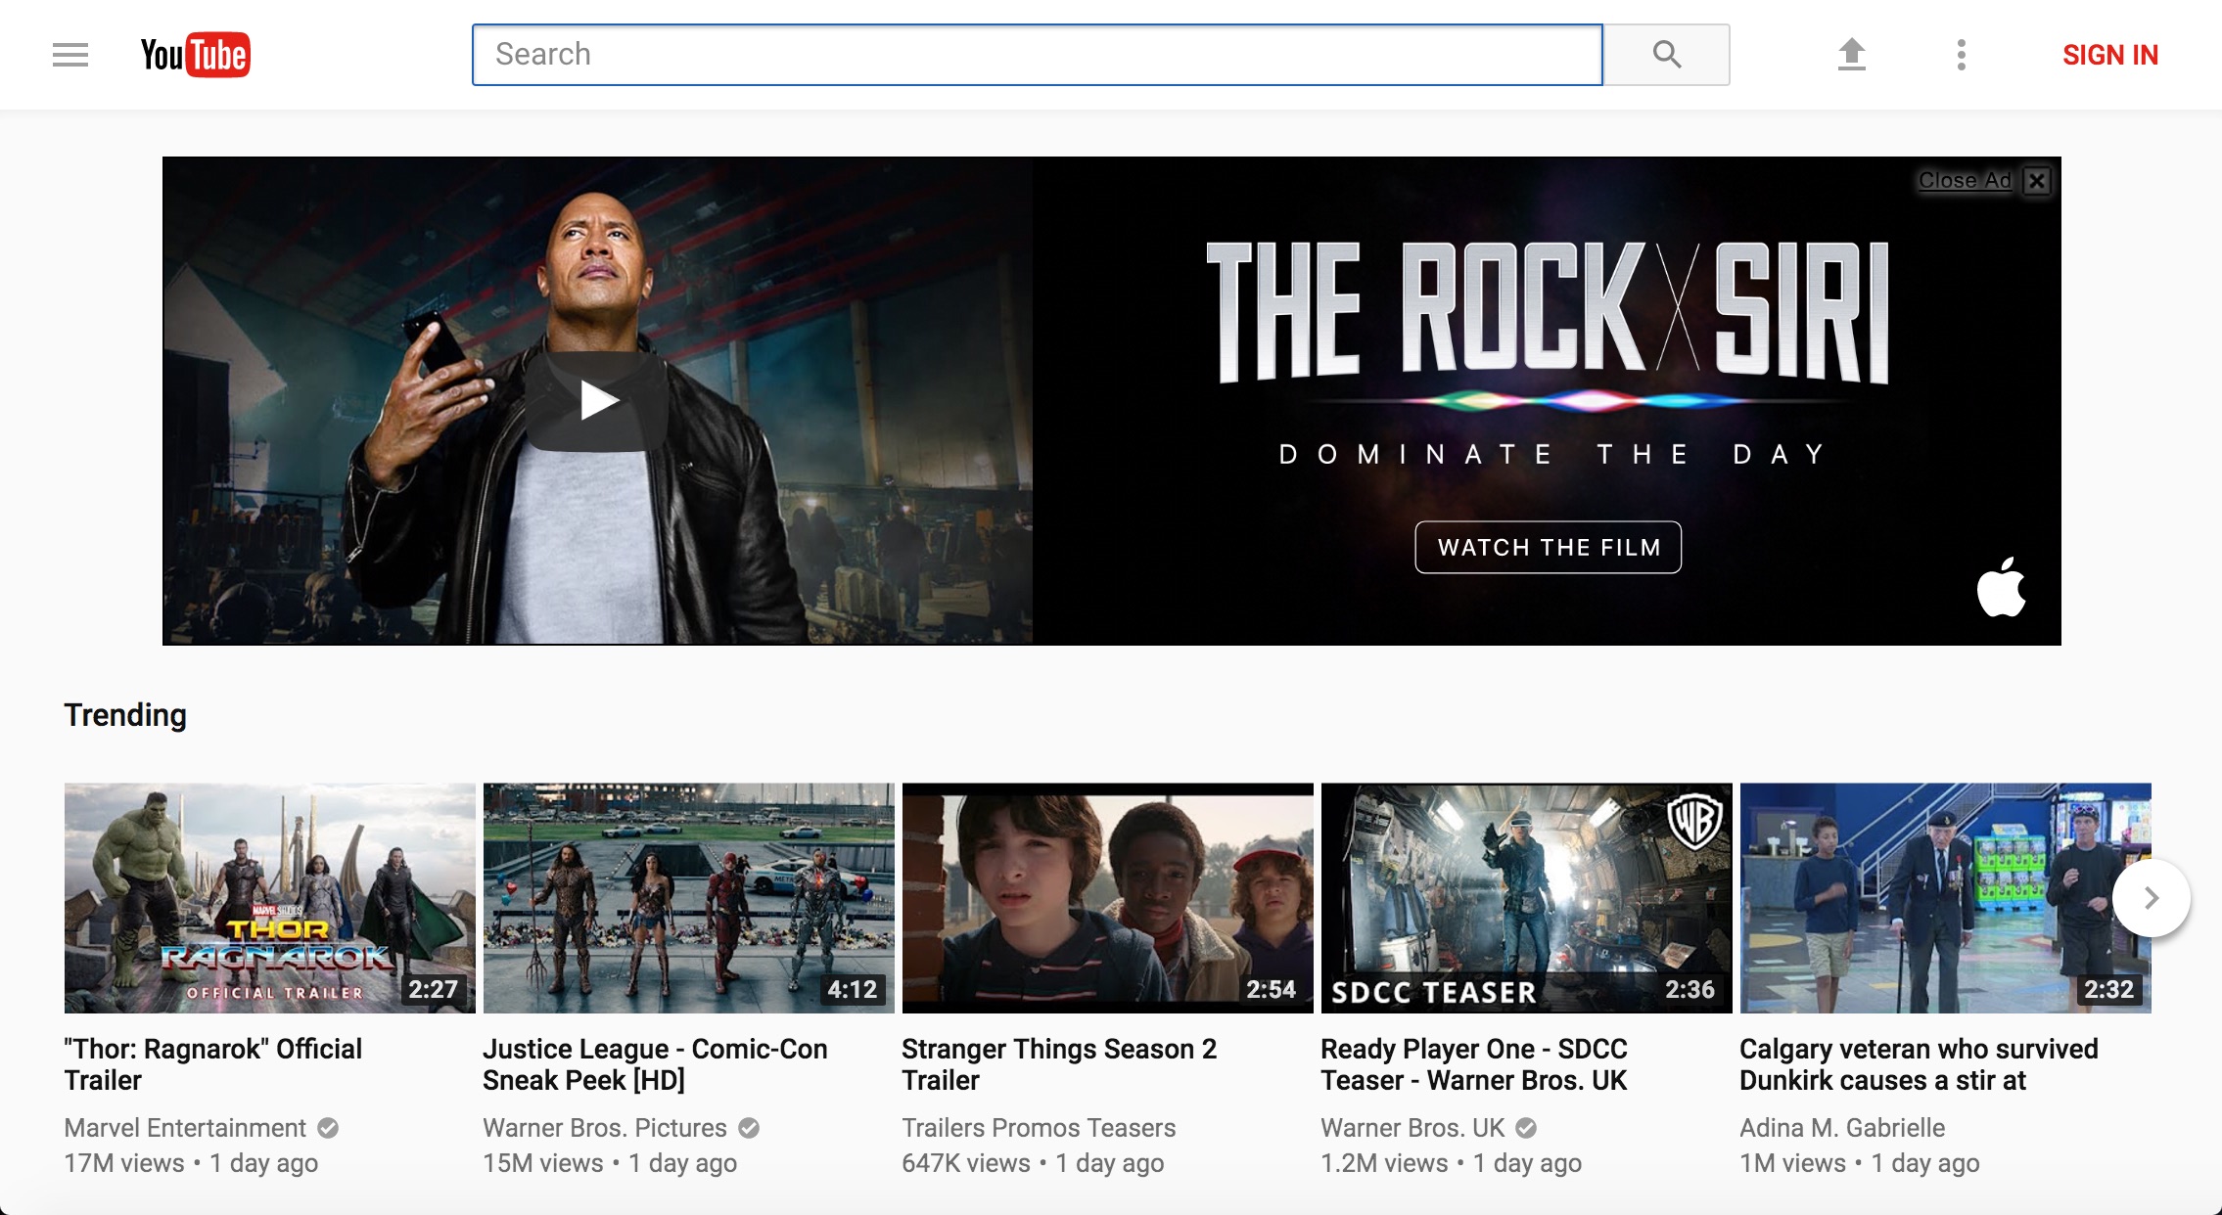Open the Ready Player One SDCC thumbnail

(1527, 898)
